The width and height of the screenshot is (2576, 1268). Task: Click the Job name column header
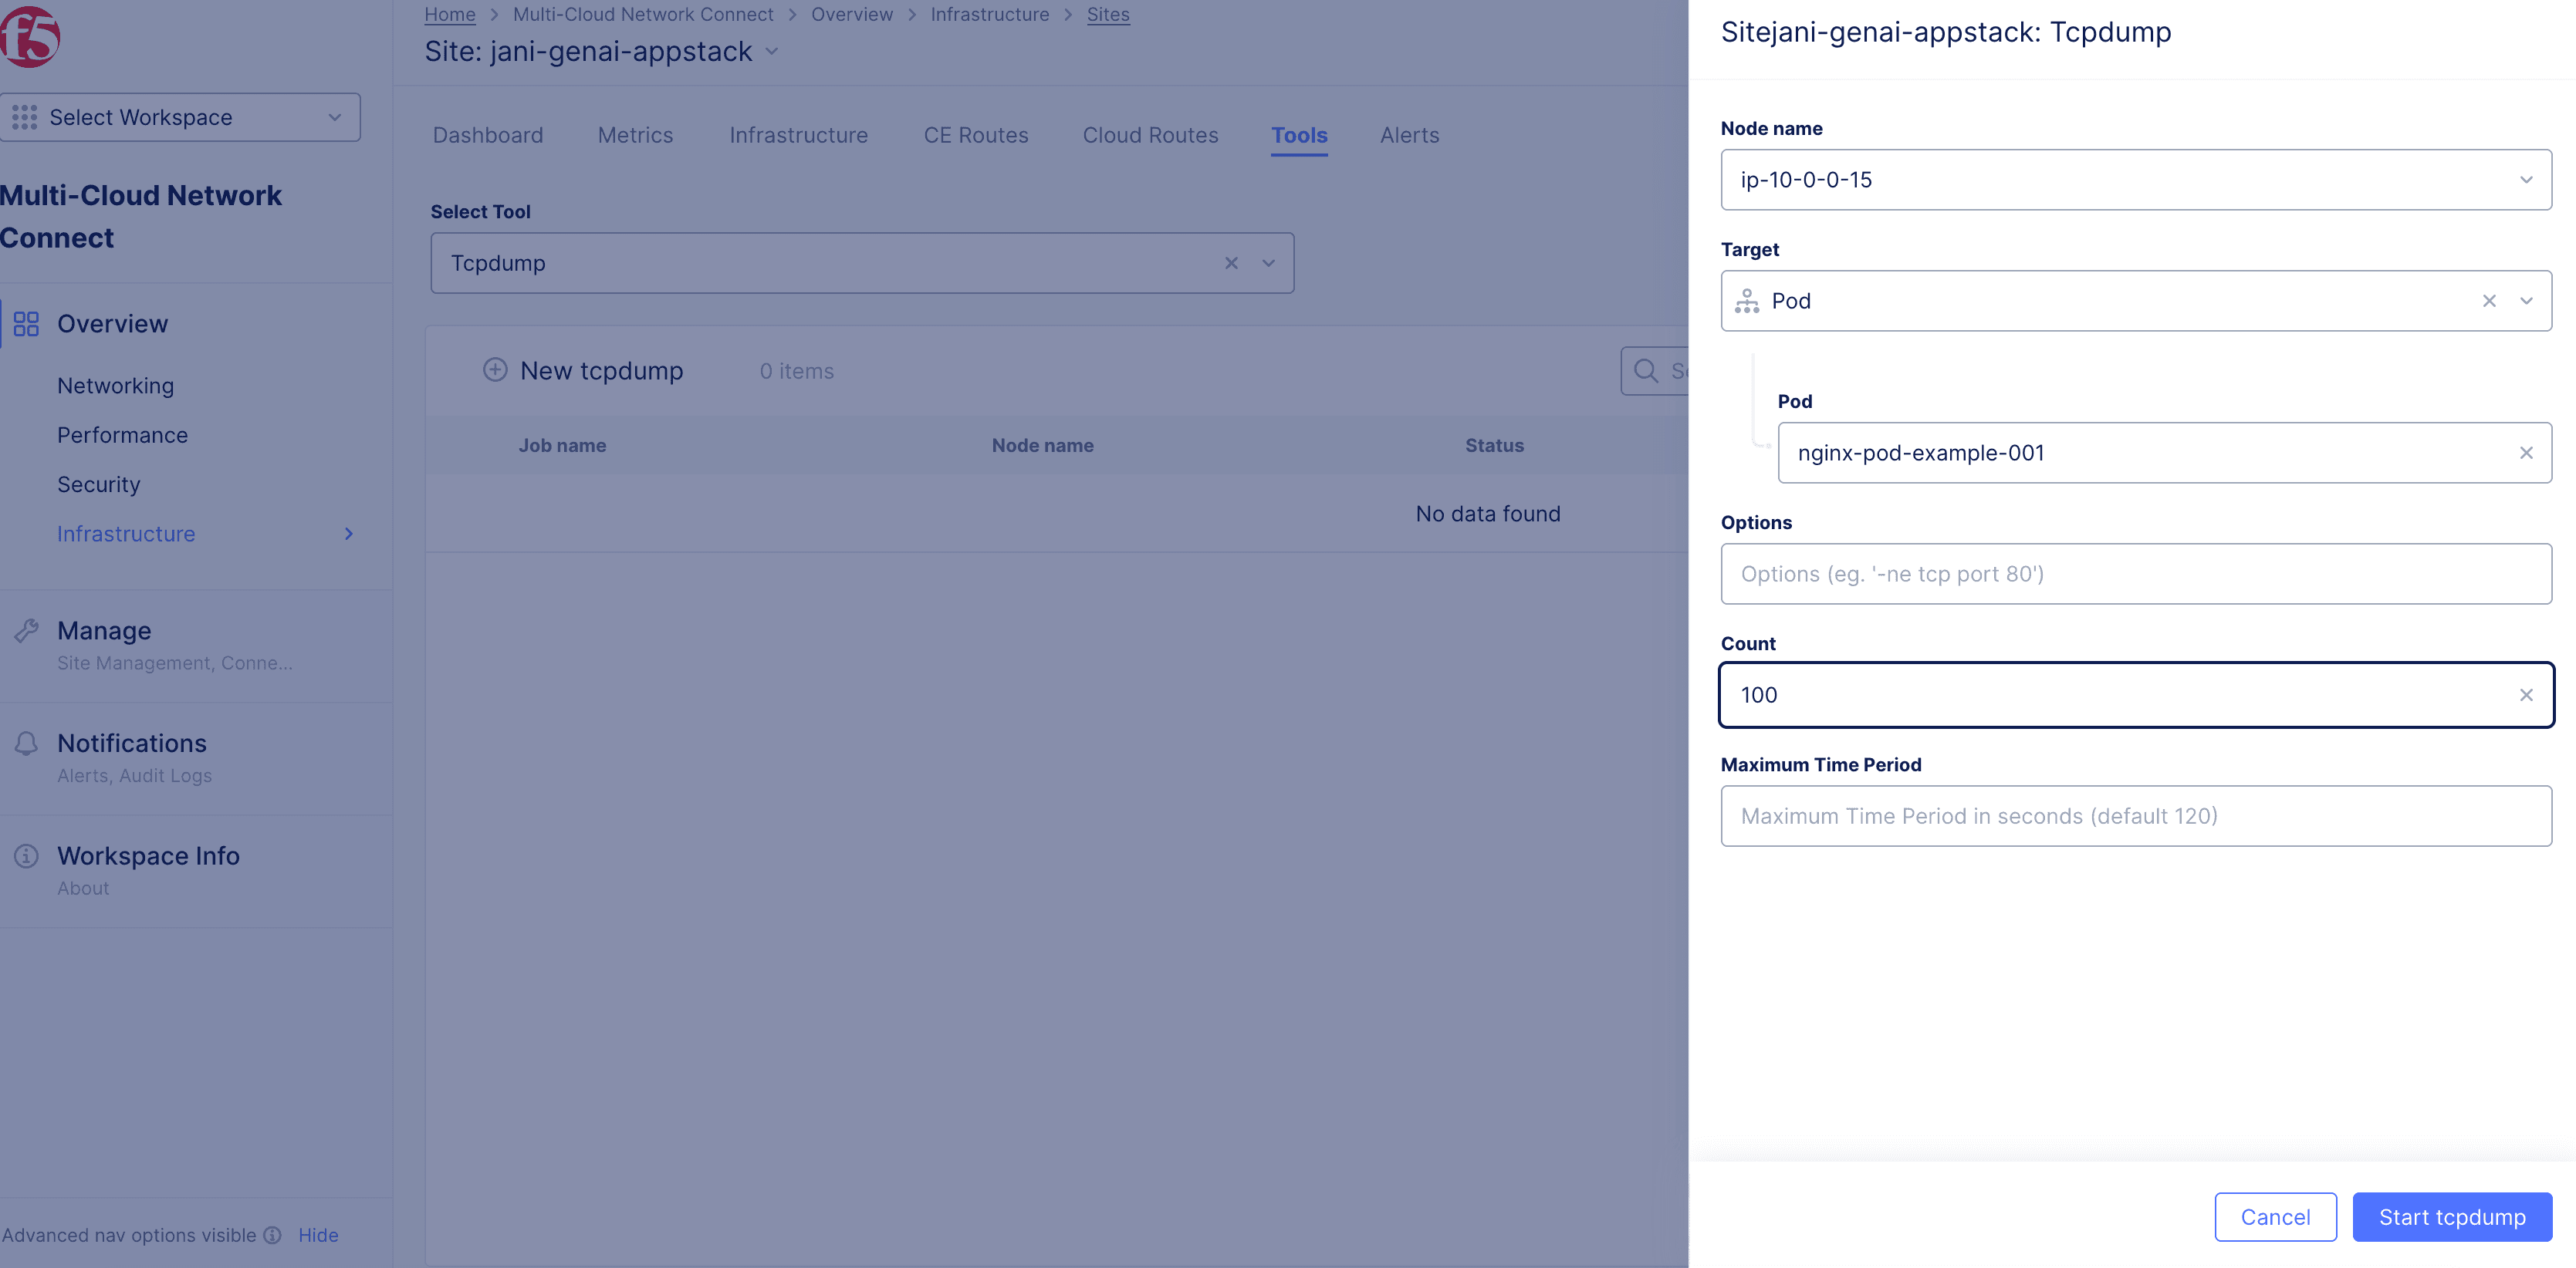tap(562, 446)
